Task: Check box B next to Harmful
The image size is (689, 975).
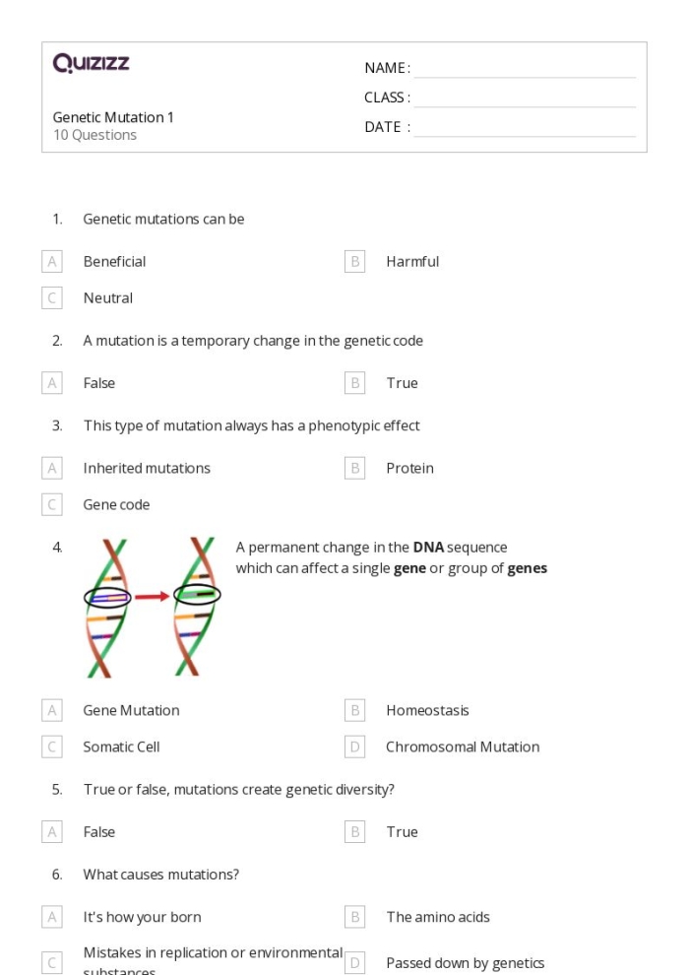Action: tap(355, 262)
